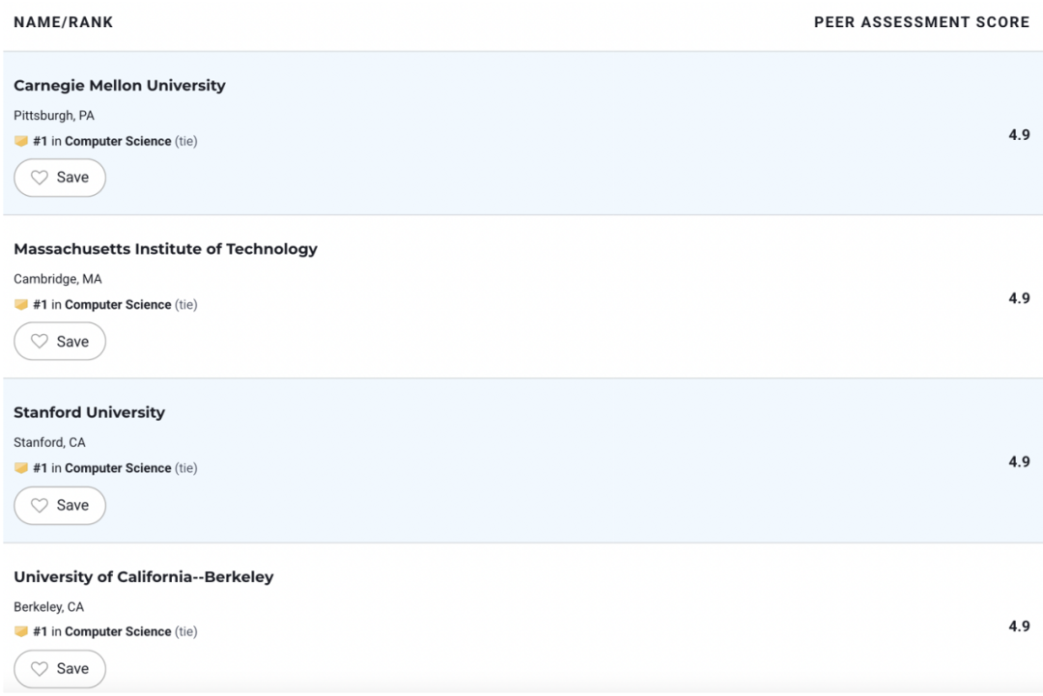1043x696 pixels.
Task: Open the Carnegie Mellon University link
Action: (x=120, y=86)
